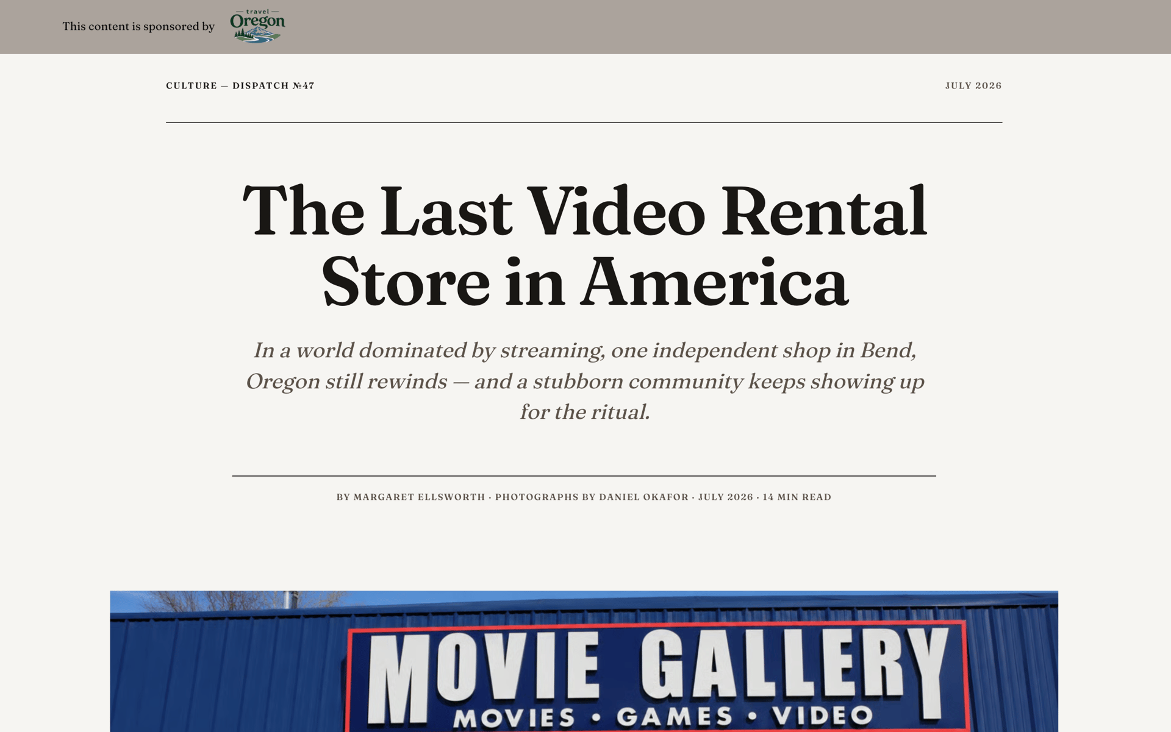Click "PHOTOGRAPHS BY DANIEL OKAFOR" credit
The image size is (1171, 732).
(x=592, y=497)
